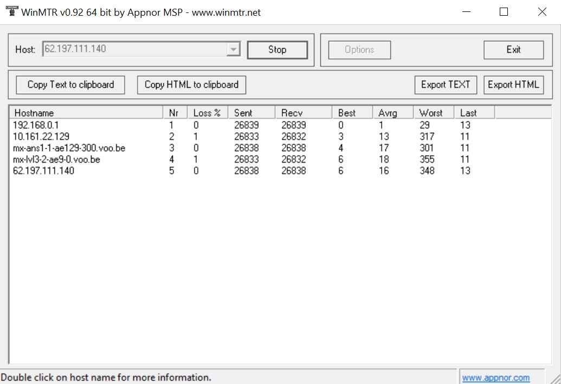Select host mx-ans1-1-ae129-300.voo.be
This screenshot has height=384, width=561.
[x=69, y=148]
